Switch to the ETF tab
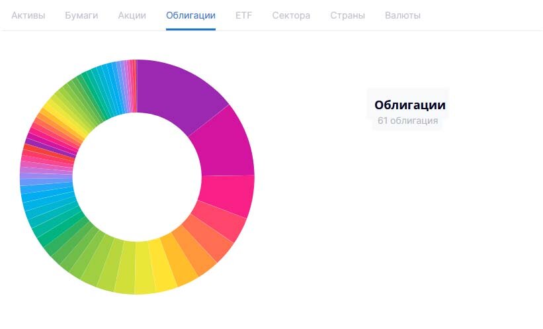Viewport: 543px width, 329px height. point(244,16)
